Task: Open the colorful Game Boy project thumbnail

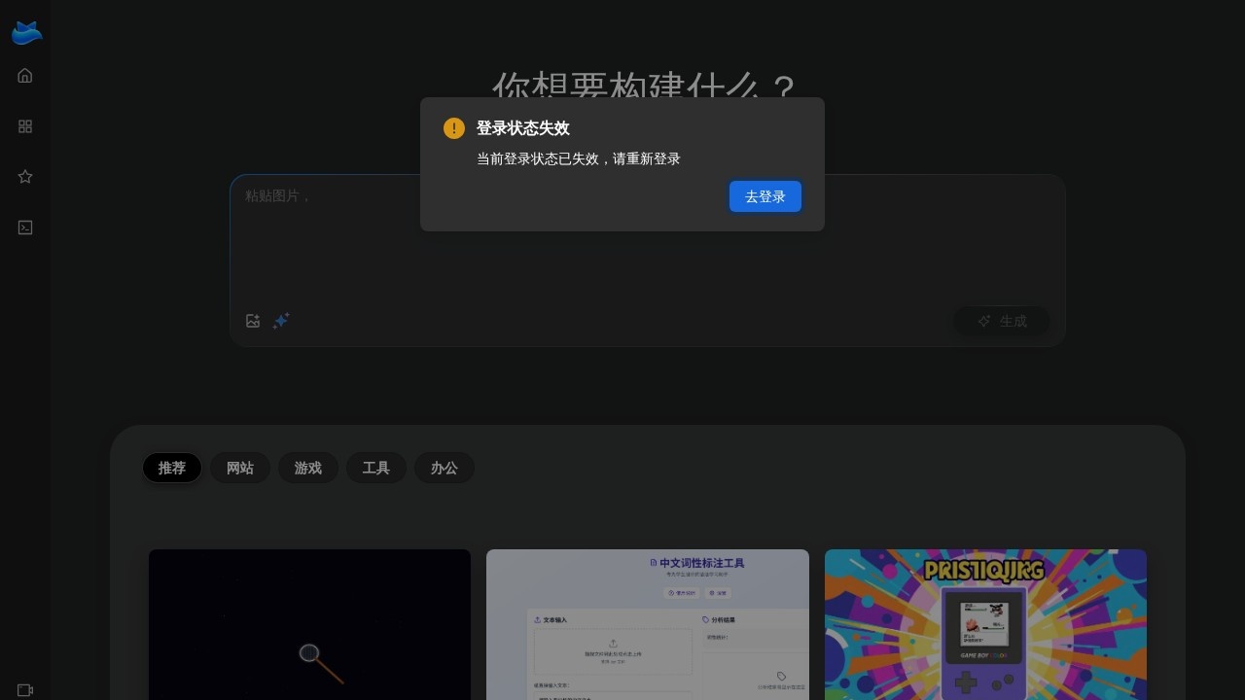Action: pyautogui.click(x=985, y=624)
